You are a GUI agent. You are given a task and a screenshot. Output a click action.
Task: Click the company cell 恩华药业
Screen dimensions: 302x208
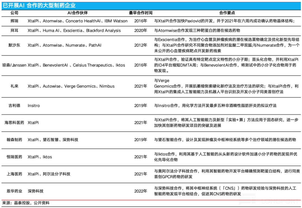(x=15, y=191)
